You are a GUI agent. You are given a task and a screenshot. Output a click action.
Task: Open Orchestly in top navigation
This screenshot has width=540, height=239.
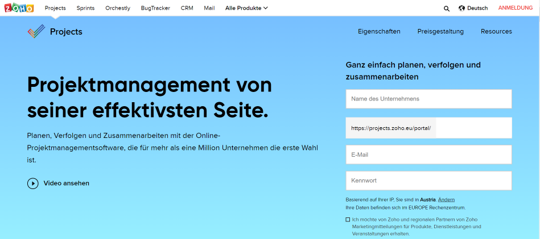coord(118,9)
